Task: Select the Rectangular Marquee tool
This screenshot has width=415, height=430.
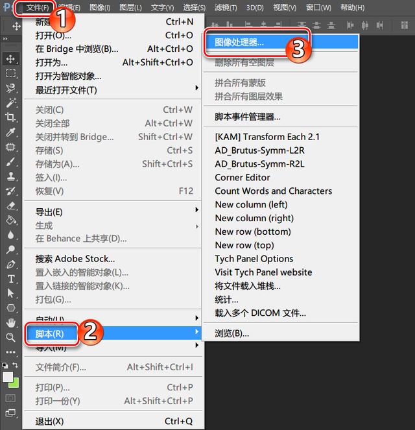Action: pos(10,73)
